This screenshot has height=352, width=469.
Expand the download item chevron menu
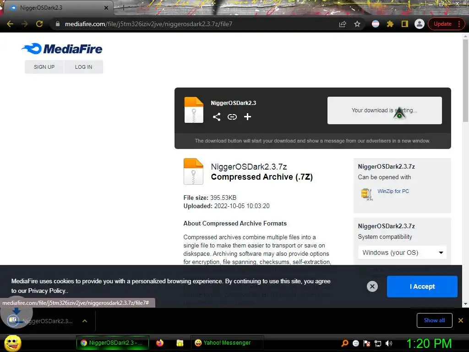85,321
